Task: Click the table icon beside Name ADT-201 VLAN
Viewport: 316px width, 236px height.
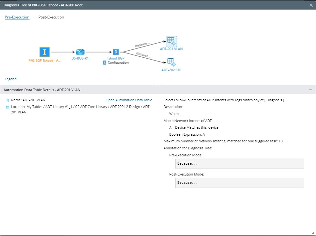Action: tap(8, 100)
